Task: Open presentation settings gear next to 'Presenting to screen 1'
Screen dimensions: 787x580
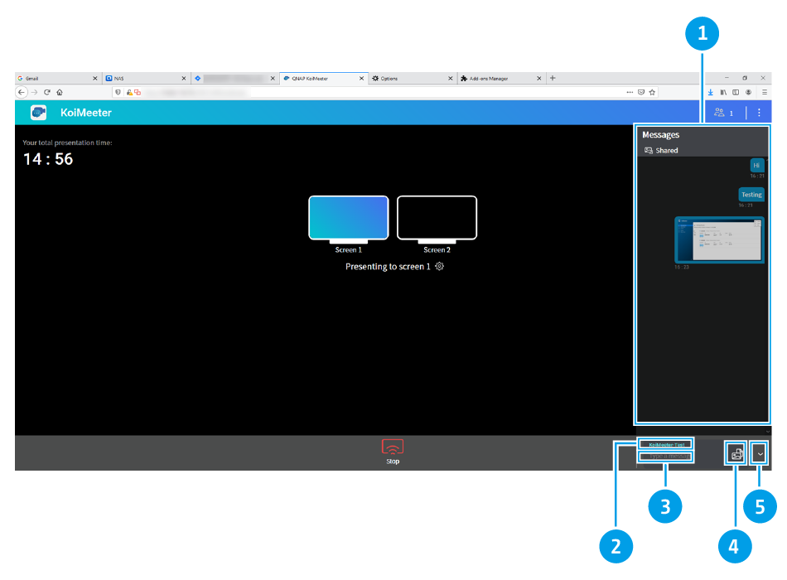Action: click(x=440, y=267)
